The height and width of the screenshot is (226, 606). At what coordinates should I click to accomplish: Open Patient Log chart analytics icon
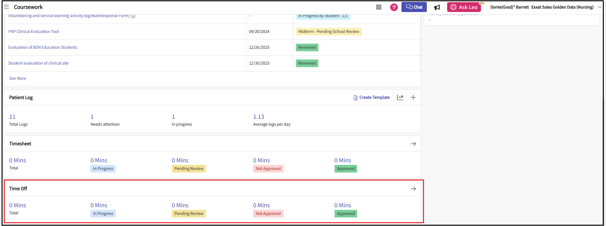pos(400,97)
